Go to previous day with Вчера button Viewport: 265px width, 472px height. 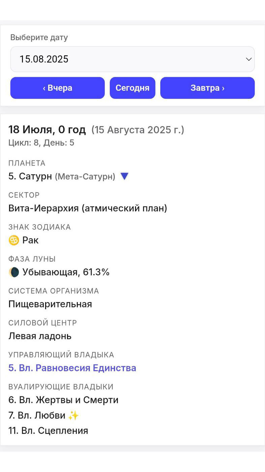[x=58, y=88]
